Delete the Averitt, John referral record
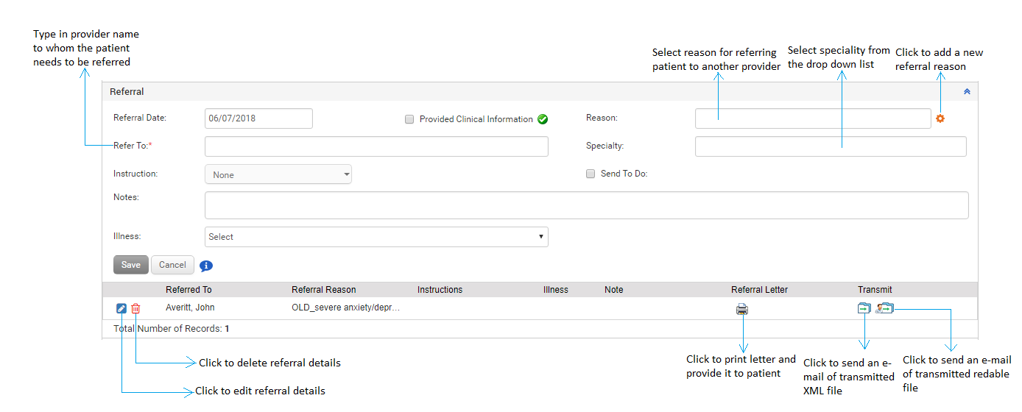This screenshot has height=412, width=1022. pyautogui.click(x=135, y=309)
